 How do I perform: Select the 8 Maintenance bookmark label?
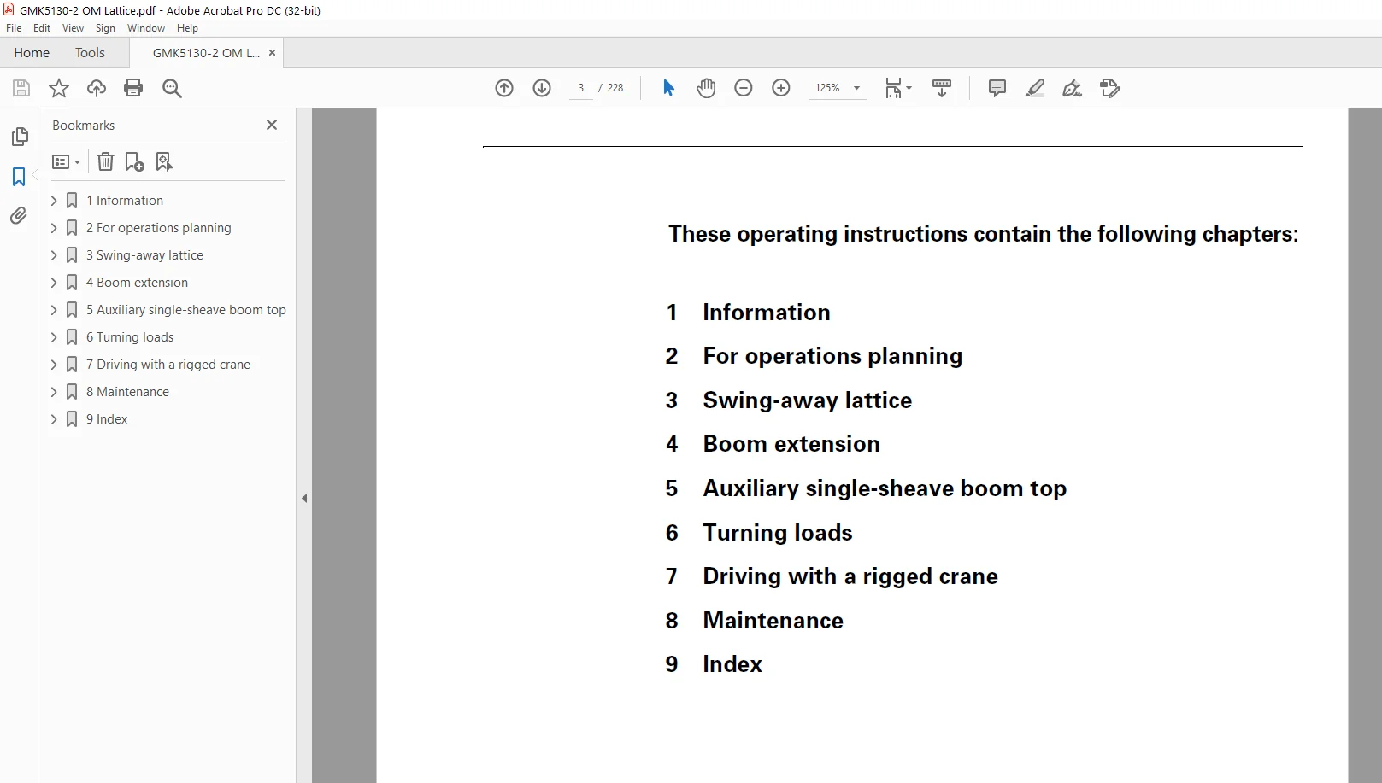pos(127,392)
